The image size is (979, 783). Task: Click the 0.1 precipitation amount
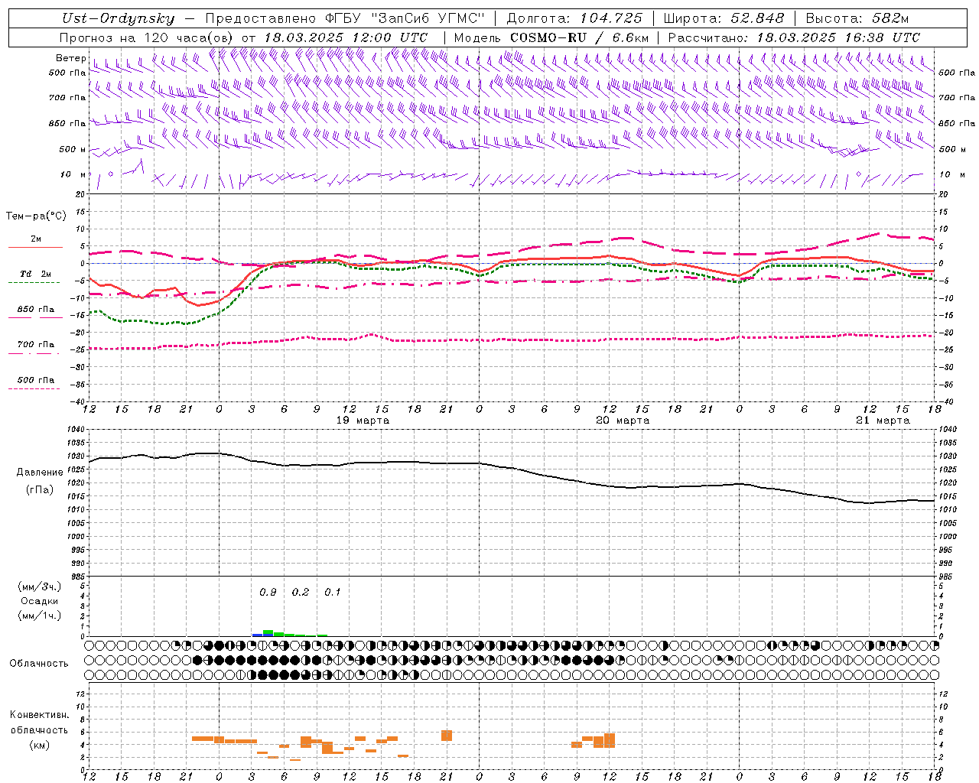click(333, 593)
